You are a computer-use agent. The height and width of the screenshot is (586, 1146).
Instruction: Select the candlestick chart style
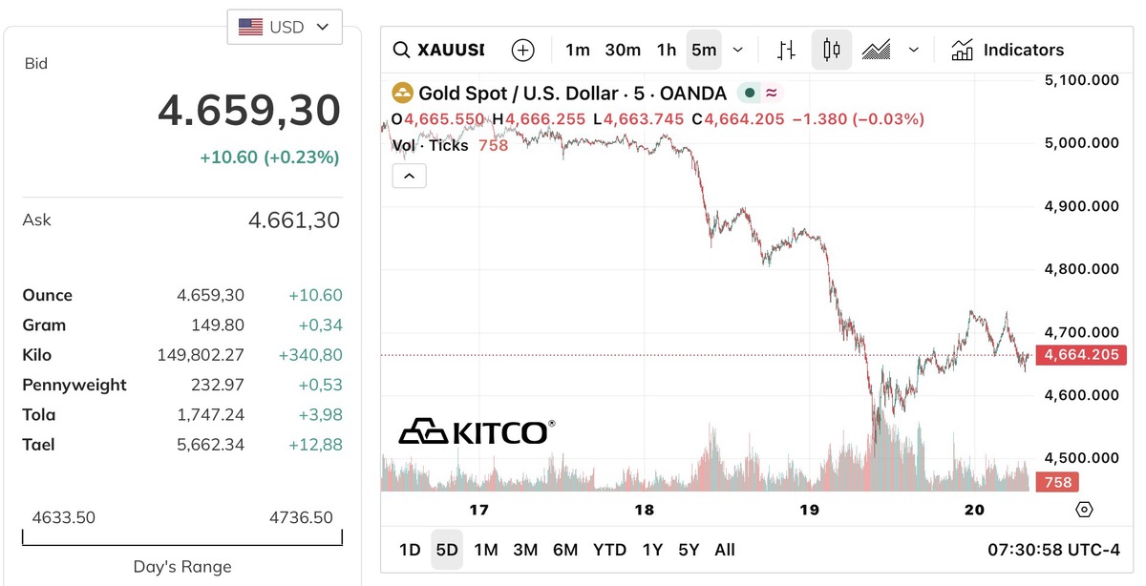pos(831,50)
